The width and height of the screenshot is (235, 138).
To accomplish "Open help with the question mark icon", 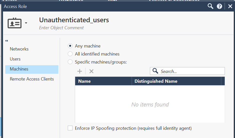I will pos(219,6).
